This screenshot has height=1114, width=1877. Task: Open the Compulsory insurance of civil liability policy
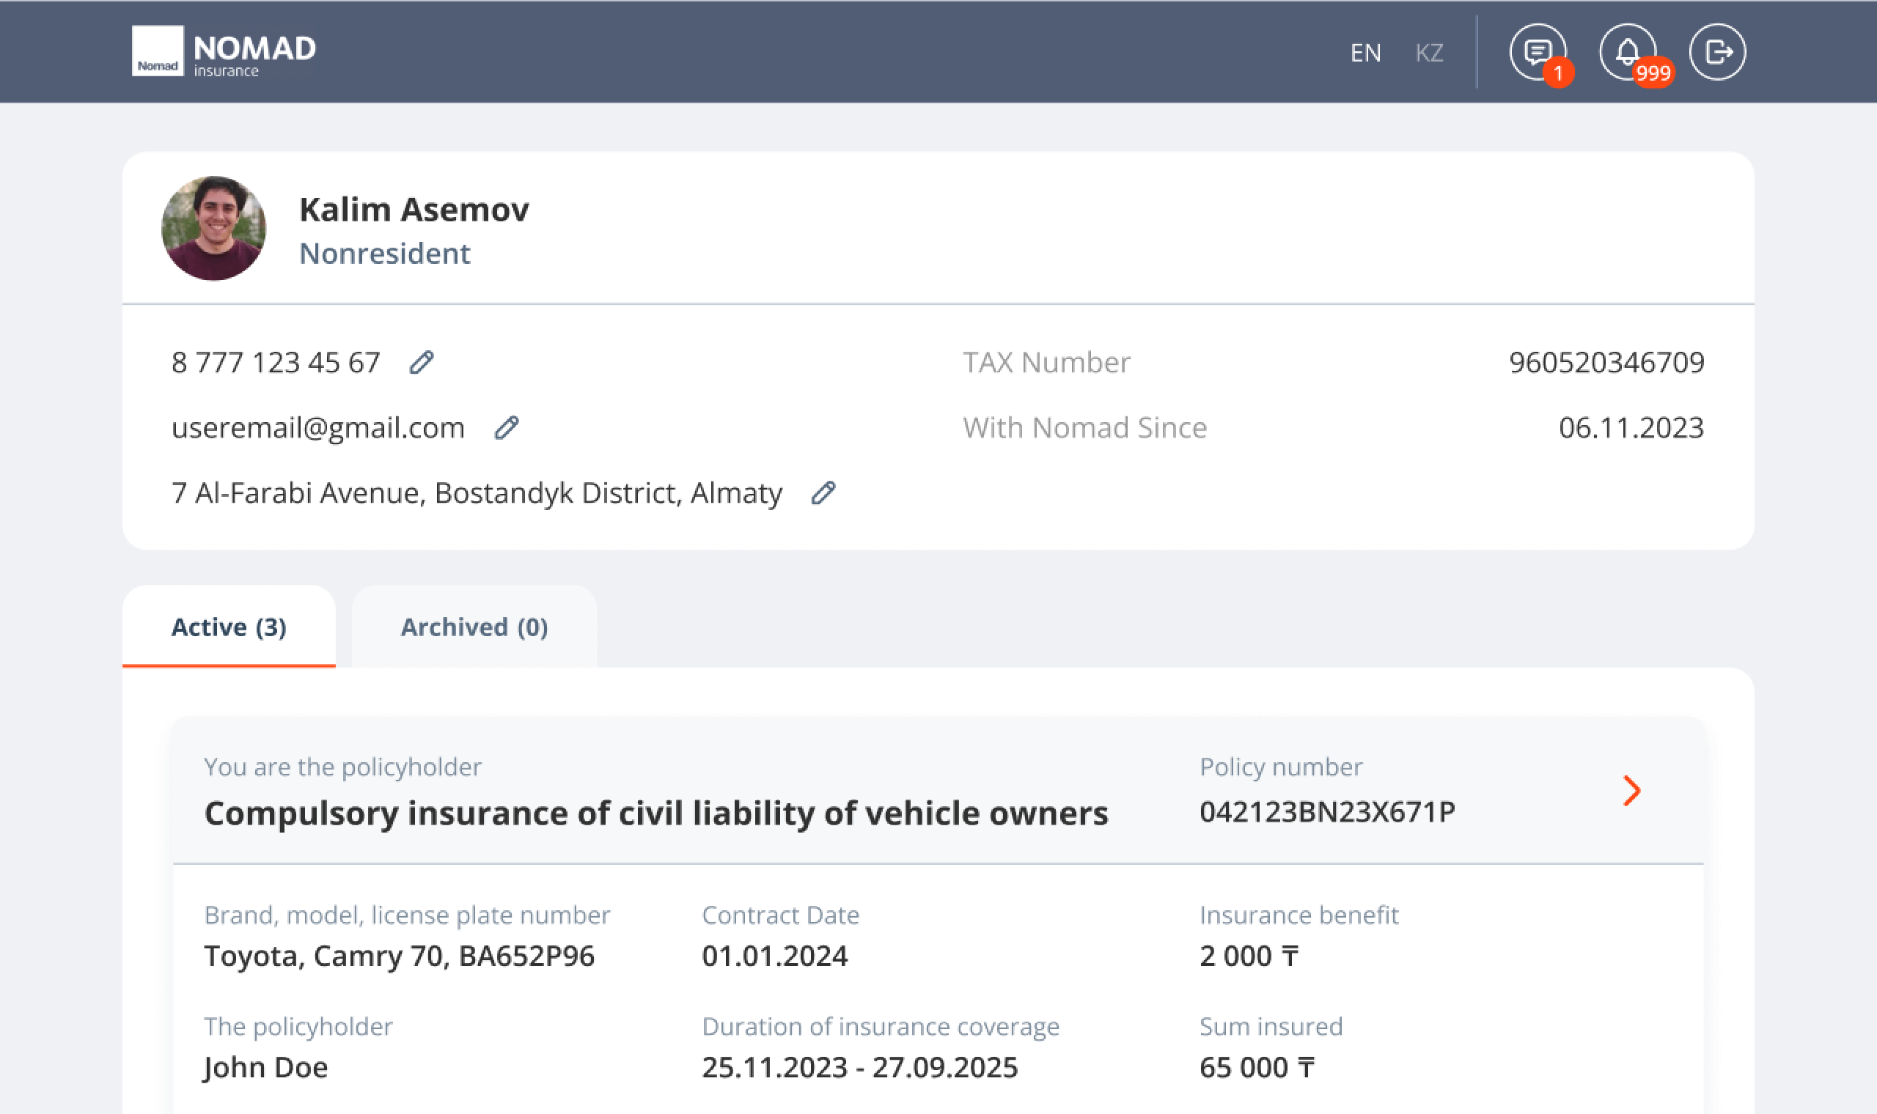click(655, 813)
